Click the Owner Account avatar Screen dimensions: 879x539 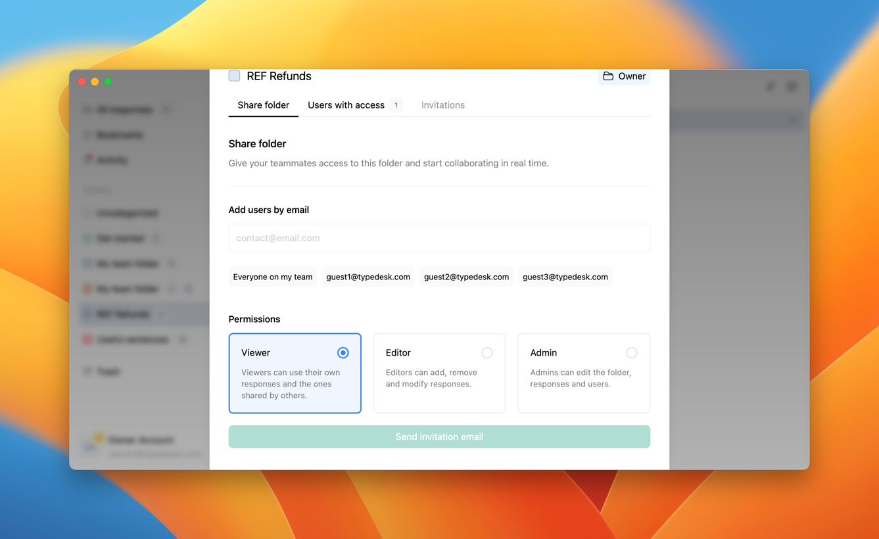click(89, 445)
